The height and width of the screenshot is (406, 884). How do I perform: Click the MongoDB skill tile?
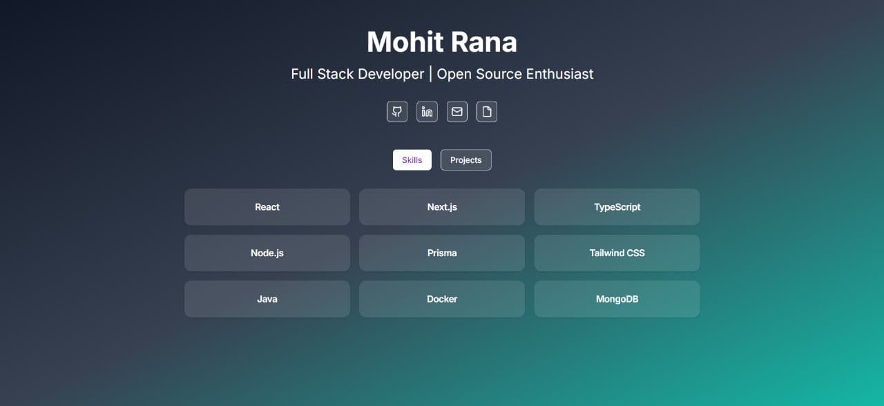(x=617, y=299)
